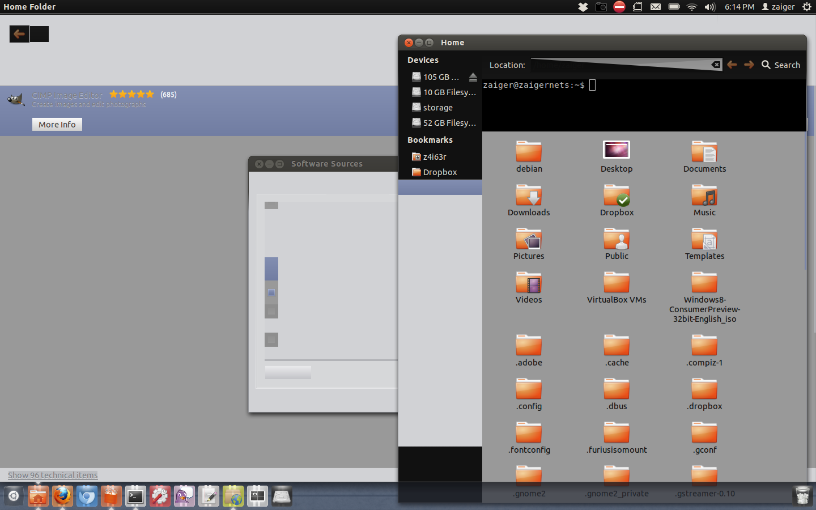Open the Public folder

pos(617,244)
